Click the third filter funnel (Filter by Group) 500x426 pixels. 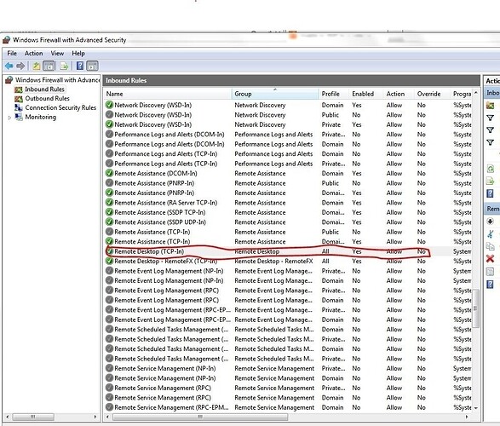tap(490, 142)
